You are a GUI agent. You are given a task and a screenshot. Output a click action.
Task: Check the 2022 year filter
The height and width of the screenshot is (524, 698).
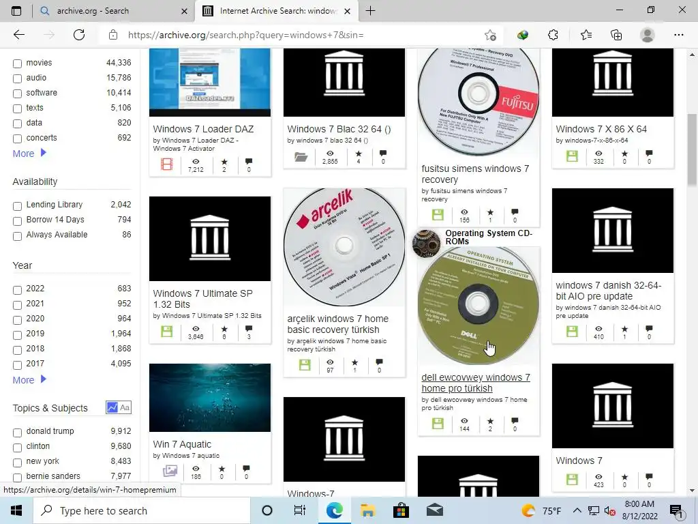tap(17, 289)
